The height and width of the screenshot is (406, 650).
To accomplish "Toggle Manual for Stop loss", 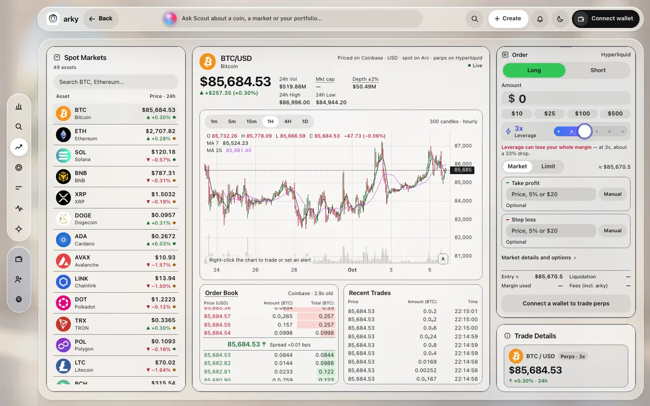I will [612, 230].
